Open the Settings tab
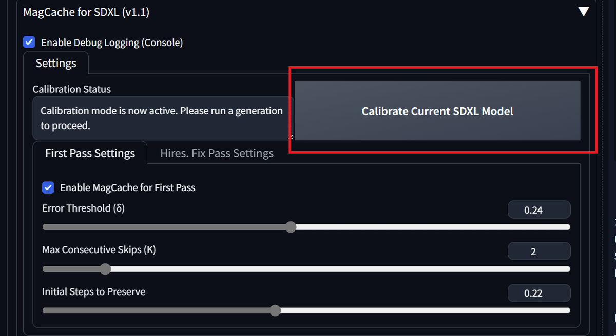Image resolution: width=616 pixels, height=336 pixels. (x=56, y=64)
